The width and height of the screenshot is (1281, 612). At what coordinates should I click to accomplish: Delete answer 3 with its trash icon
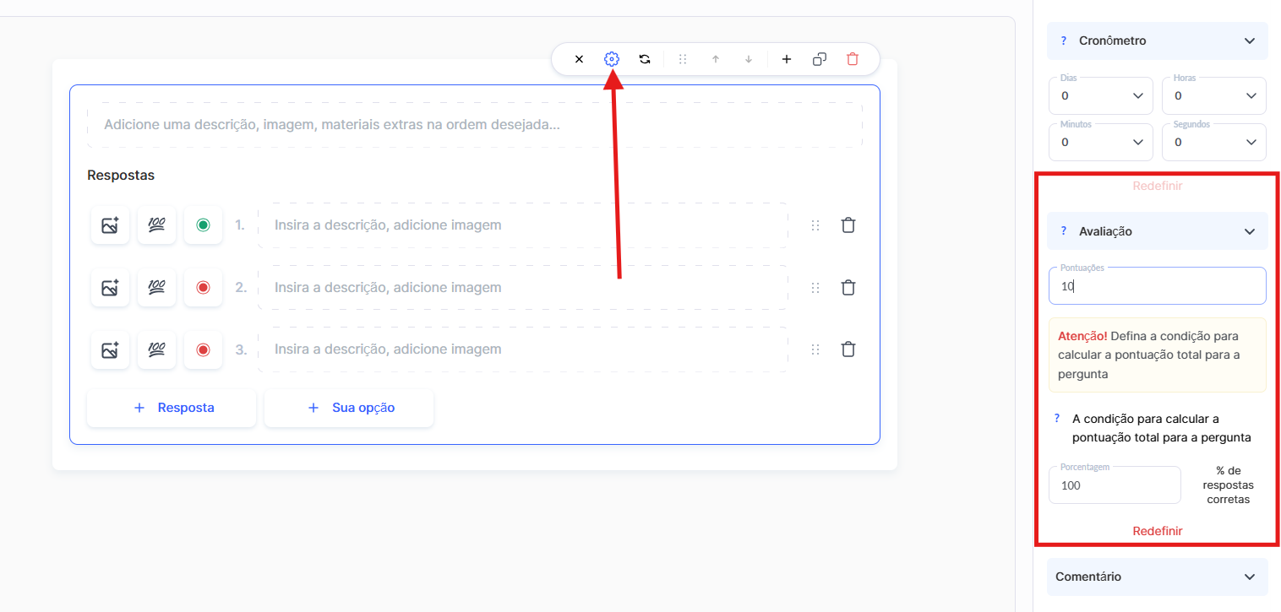click(848, 349)
